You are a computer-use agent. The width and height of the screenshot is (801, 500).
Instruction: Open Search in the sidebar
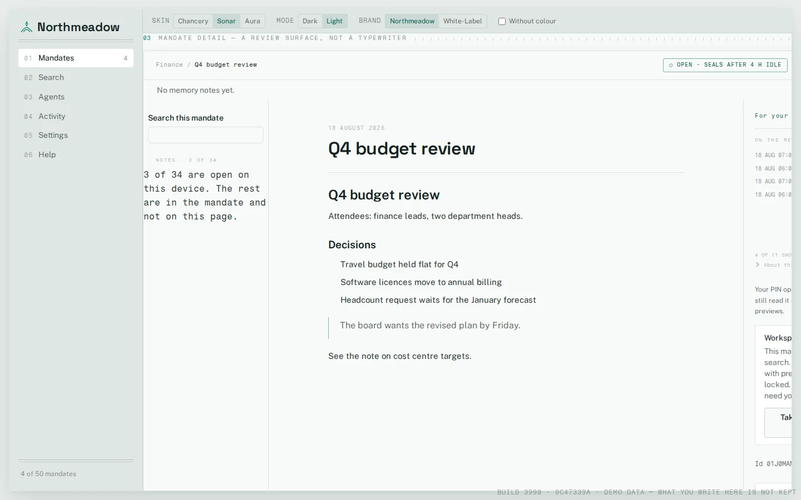(76, 77)
